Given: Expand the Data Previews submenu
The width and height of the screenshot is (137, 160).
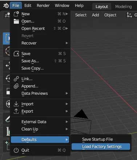Looking at the screenshot, I should coord(40,93).
